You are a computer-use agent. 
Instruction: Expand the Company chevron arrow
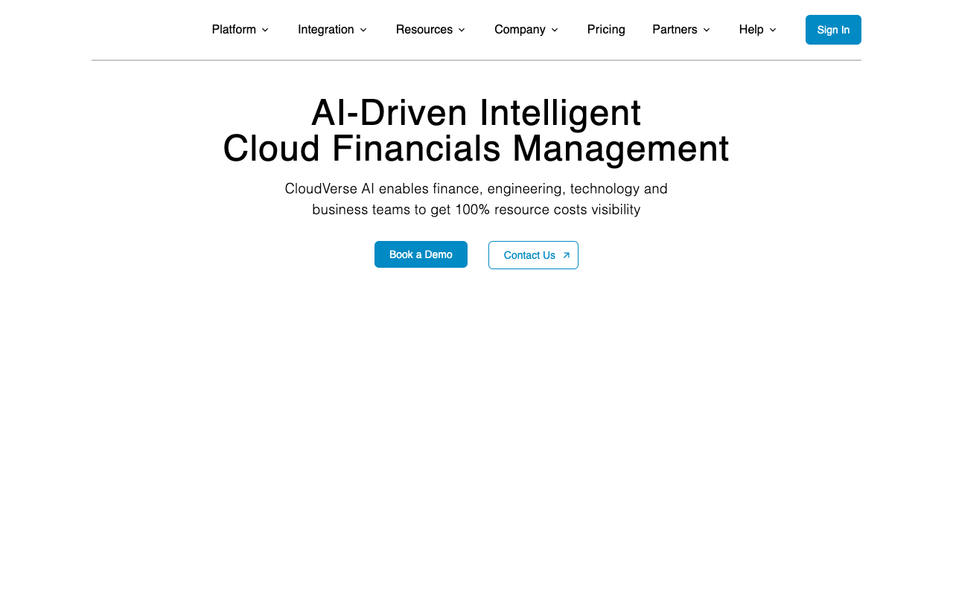coord(555,30)
